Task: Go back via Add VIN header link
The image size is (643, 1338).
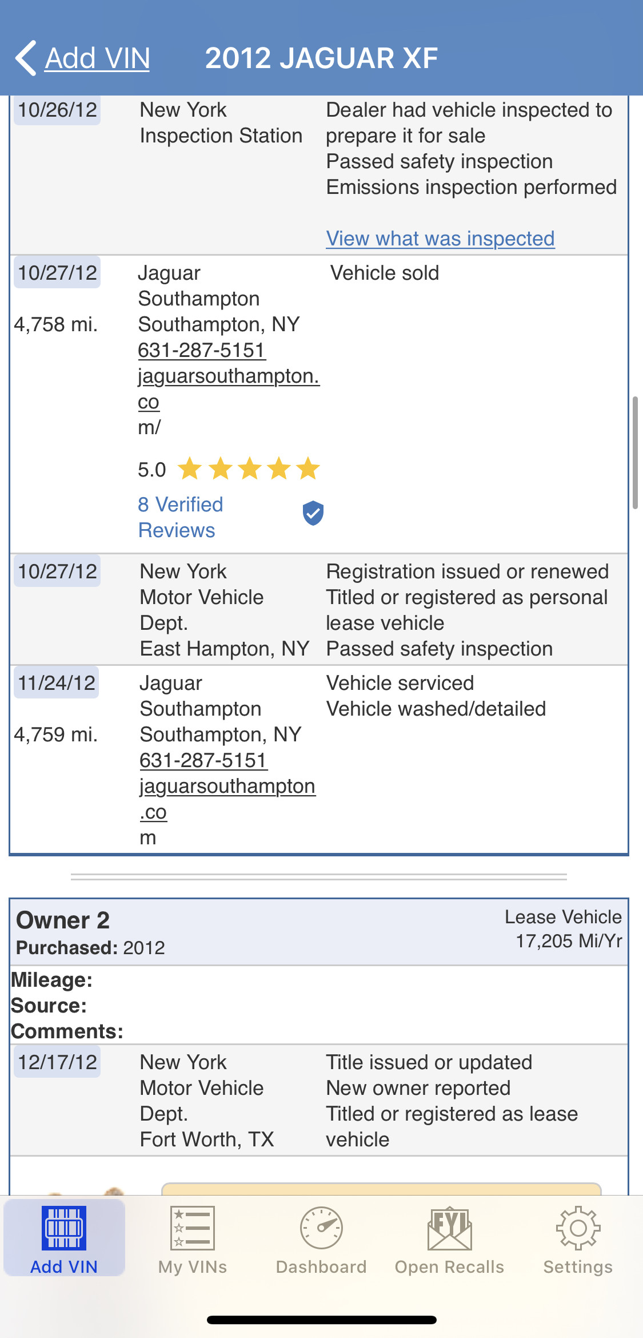Action: (97, 58)
